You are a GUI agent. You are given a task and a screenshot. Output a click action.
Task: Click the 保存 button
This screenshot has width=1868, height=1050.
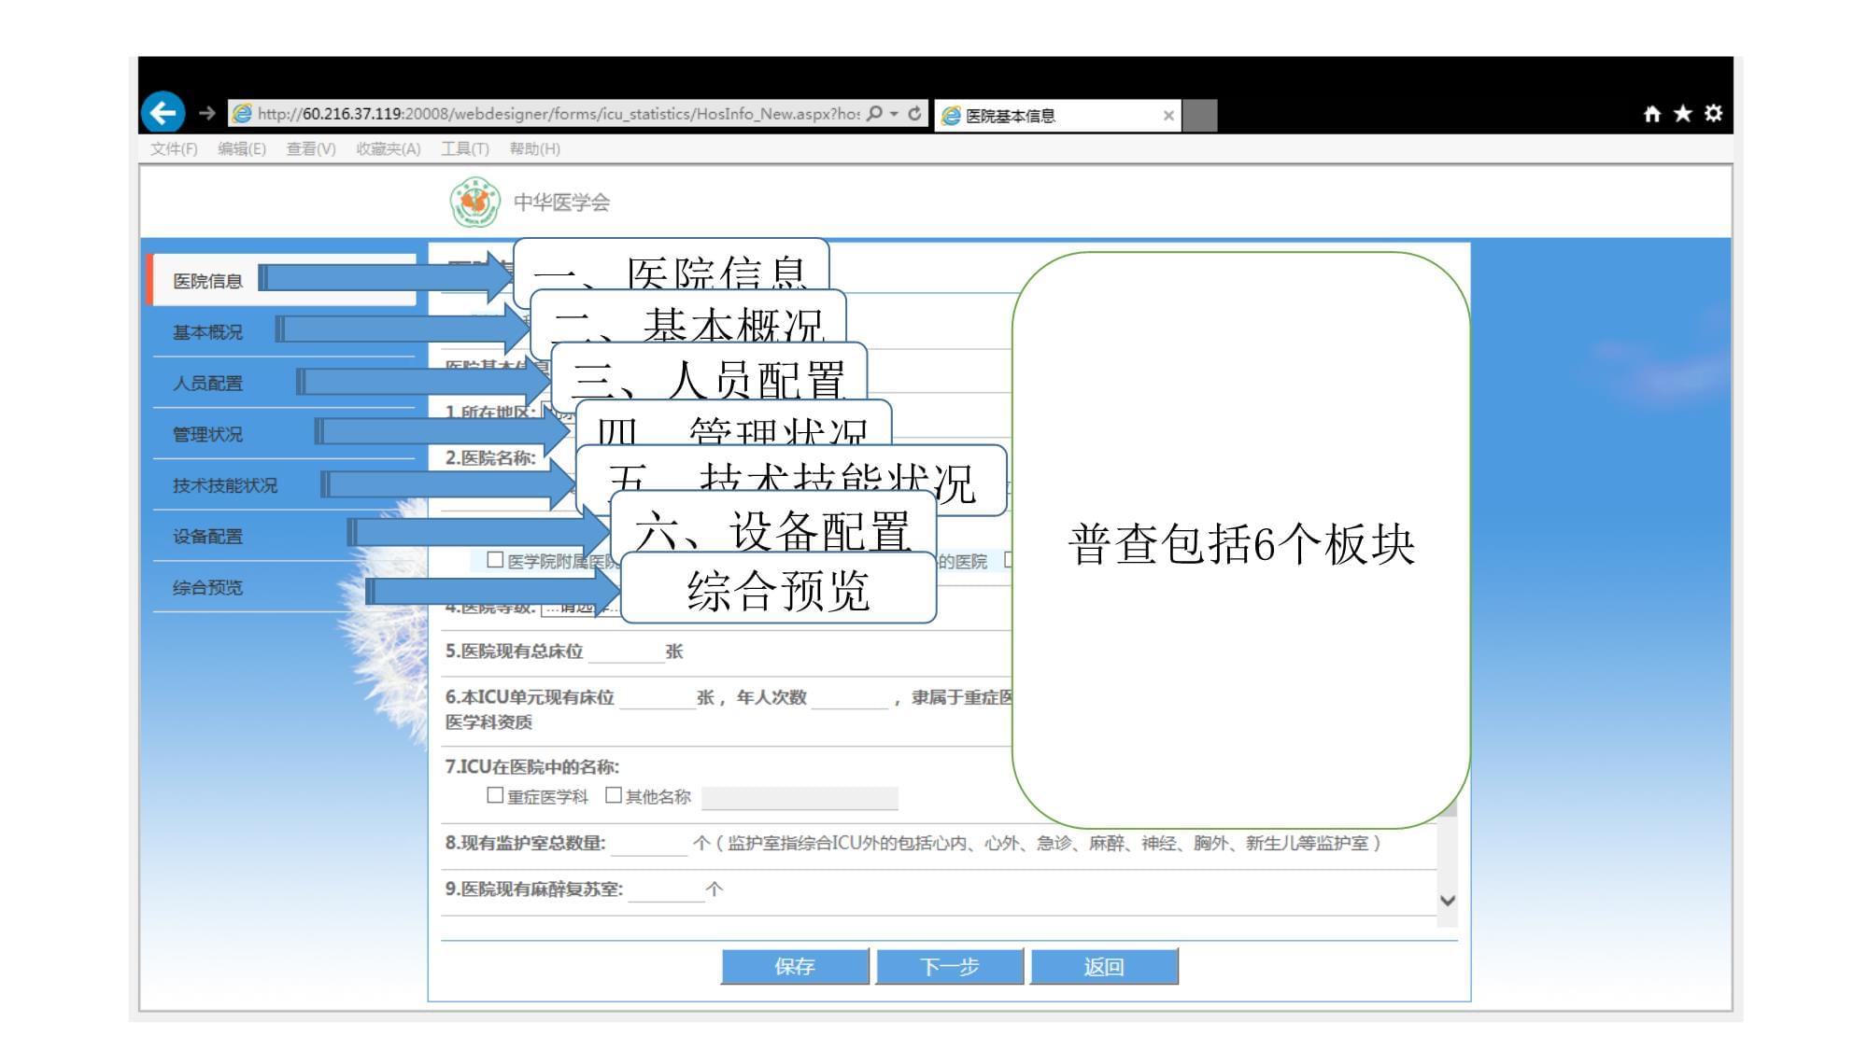(x=795, y=967)
